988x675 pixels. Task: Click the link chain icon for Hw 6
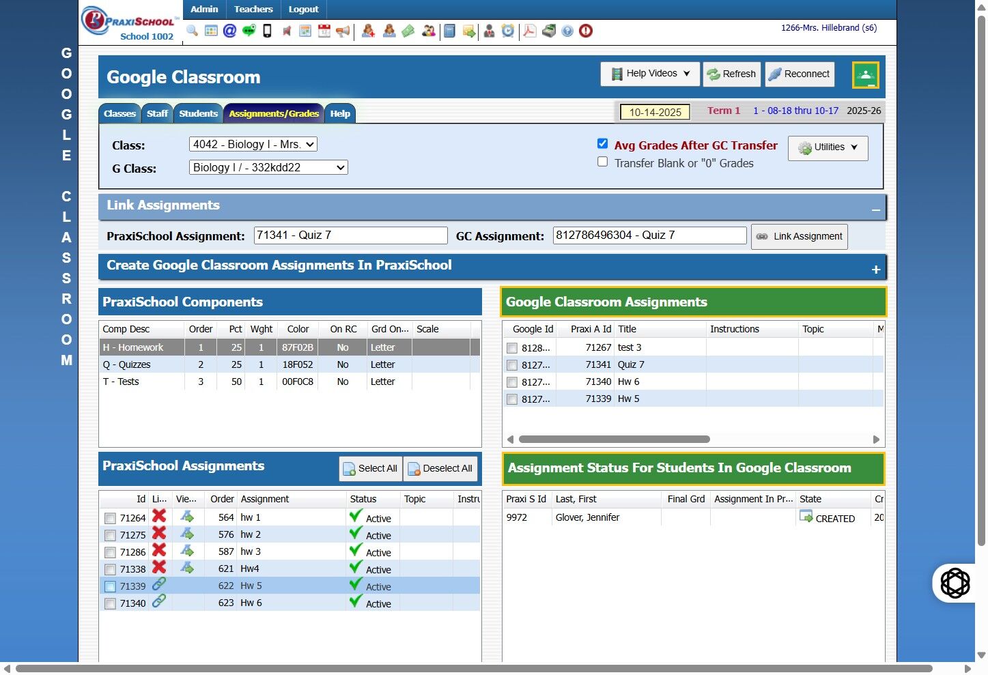tap(159, 601)
